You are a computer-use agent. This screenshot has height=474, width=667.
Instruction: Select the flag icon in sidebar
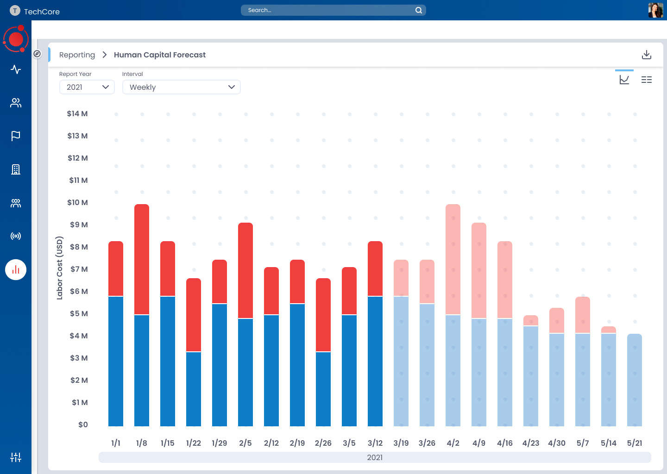16,136
